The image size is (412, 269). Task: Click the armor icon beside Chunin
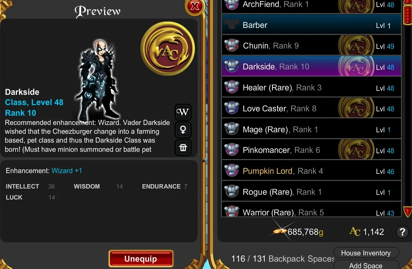[x=232, y=46]
